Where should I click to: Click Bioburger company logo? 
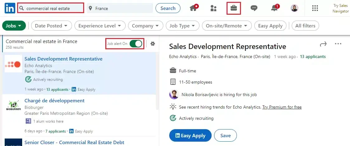[13, 105]
